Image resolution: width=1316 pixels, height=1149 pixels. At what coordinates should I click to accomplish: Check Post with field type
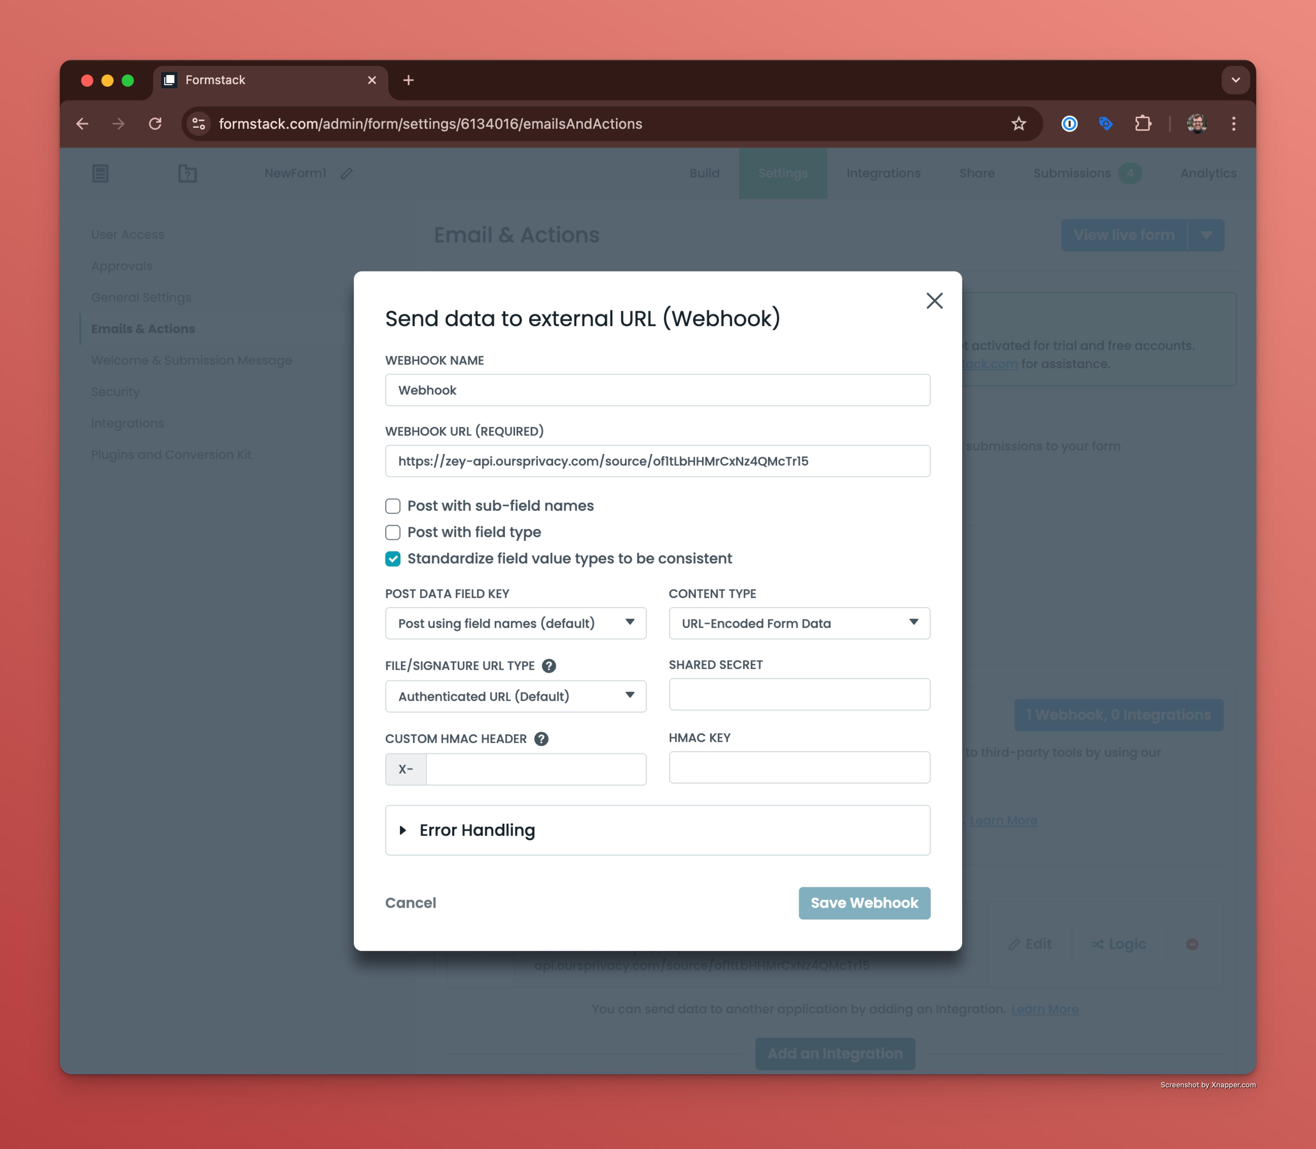(x=393, y=532)
